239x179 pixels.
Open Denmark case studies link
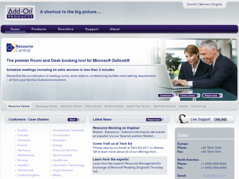[x=24, y=140]
